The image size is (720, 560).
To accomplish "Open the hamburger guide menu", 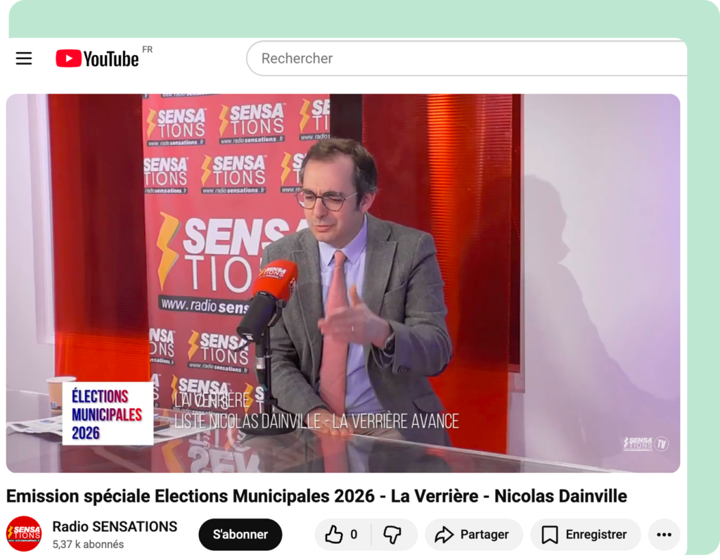I will (x=24, y=58).
